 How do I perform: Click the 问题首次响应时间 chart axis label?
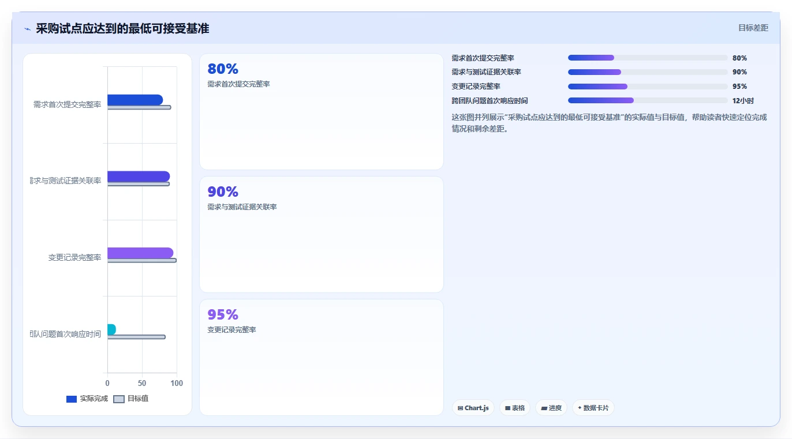pos(66,334)
